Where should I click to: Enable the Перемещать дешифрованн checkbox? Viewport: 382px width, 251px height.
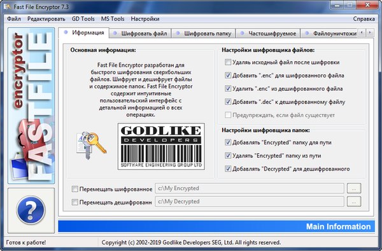coord(74,202)
